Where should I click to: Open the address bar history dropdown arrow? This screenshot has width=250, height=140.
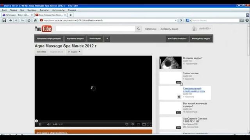click(x=176, y=20)
